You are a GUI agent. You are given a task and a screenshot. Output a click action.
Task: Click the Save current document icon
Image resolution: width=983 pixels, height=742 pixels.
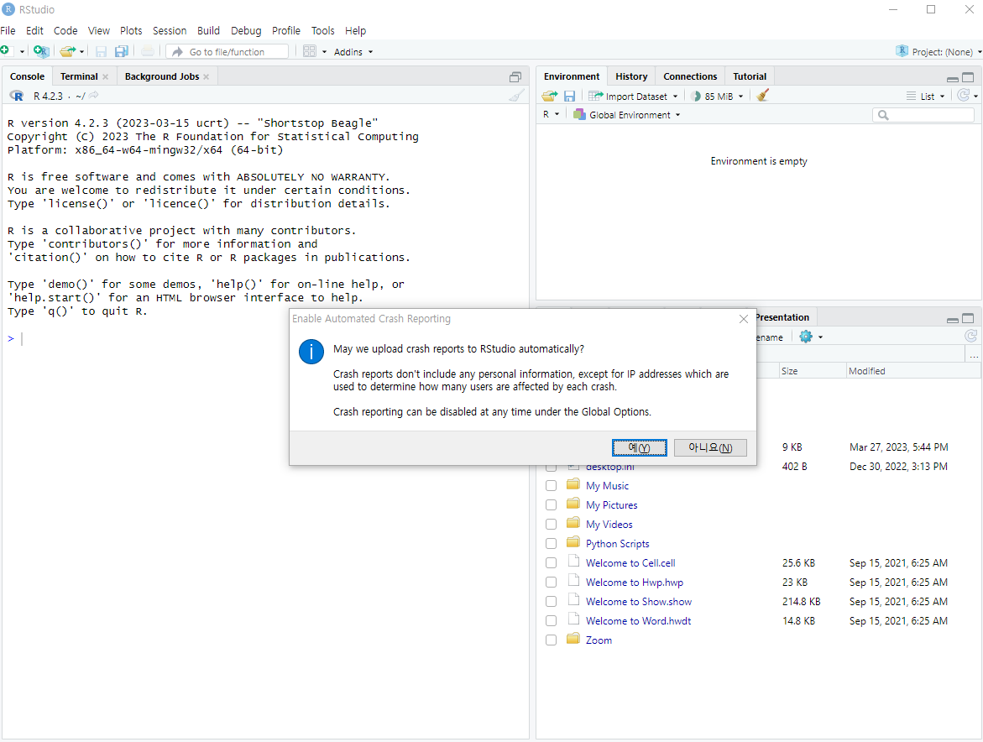point(101,51)
